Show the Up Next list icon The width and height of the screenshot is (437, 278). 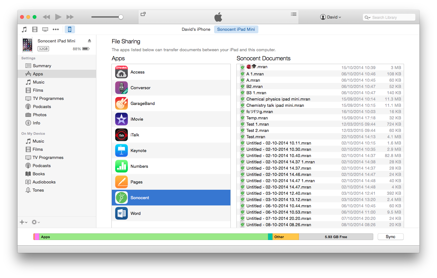294,14
